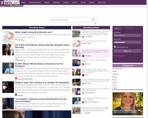Click the Washington Examiner source icon
The image size is (148, 118).
tap(16, 108)
